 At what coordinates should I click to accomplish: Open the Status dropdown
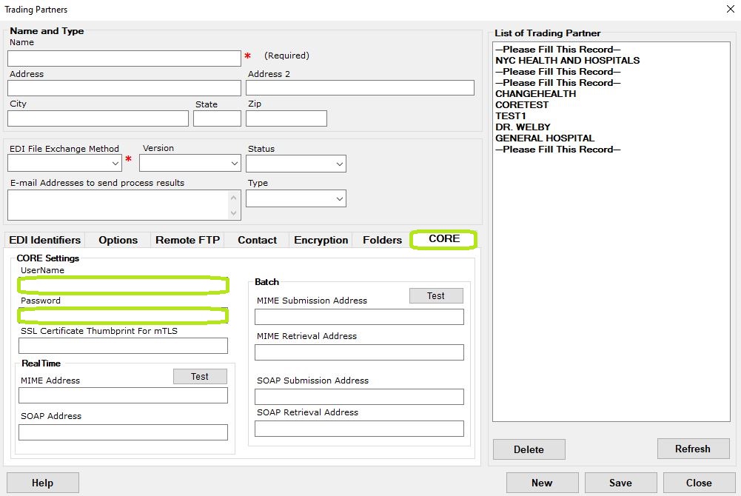[296, 164]
